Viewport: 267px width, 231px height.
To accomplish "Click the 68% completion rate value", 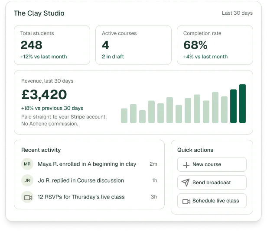I will click(195, 45).
